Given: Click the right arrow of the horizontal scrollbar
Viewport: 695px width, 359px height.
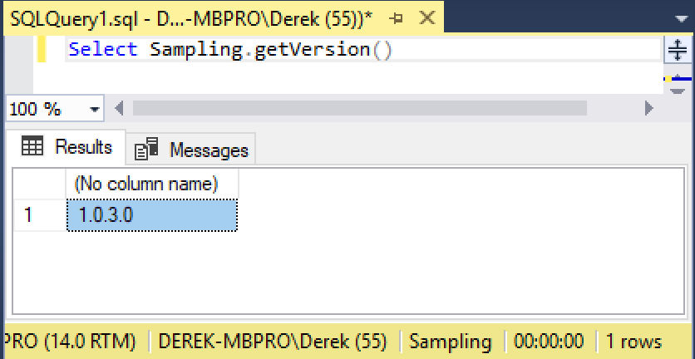Looking at the screenshot, I should pyautogui.click(x=649, y=108).
